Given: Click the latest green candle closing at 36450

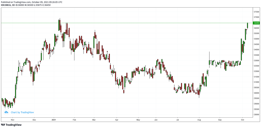Looking at the screenshot, I should click(247, 25).
